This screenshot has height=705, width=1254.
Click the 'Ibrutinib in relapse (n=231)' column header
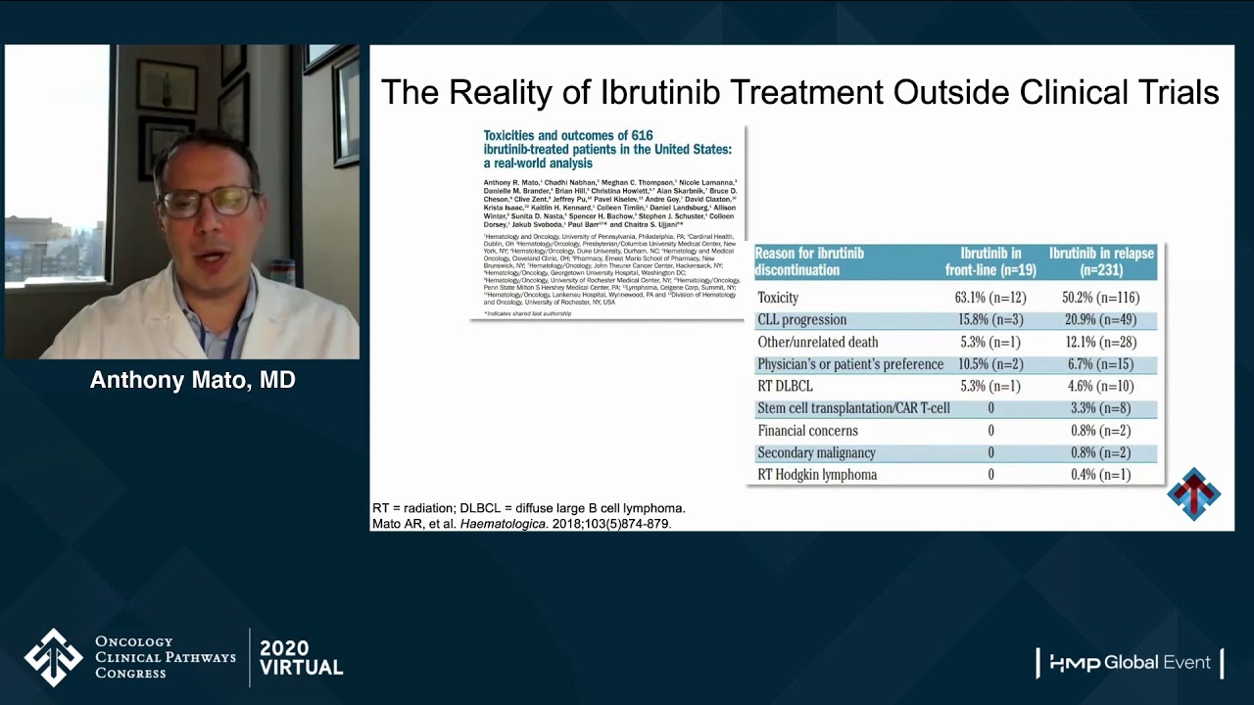(x=1101, y=261)
